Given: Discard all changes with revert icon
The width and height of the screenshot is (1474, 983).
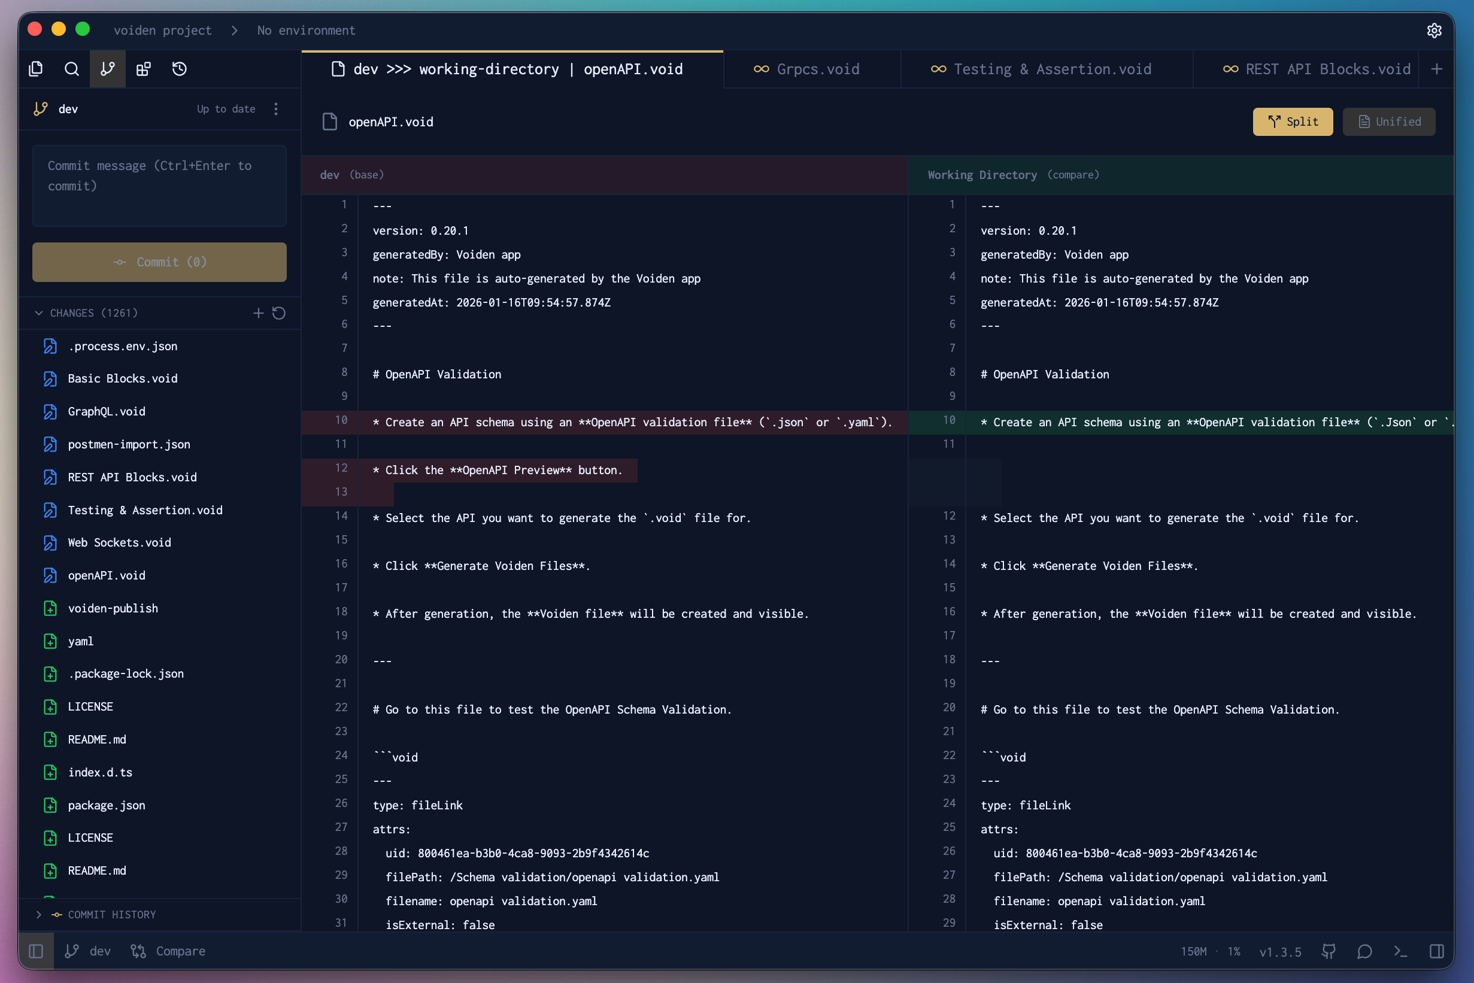Looking at the screenshot, I should pos(279,313).
